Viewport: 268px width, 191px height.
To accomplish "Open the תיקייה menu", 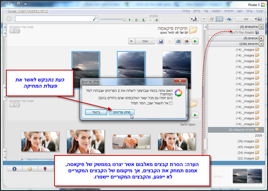I will click(229, 11).
